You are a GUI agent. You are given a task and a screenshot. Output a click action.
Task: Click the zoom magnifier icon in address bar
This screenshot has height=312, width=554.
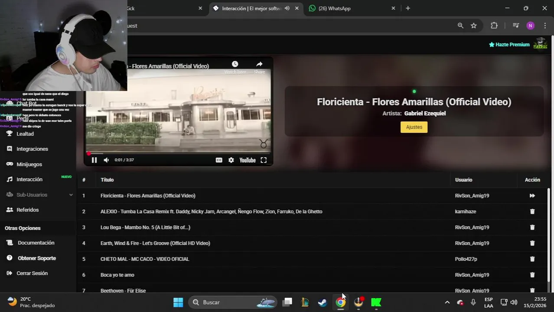[460, 26]
